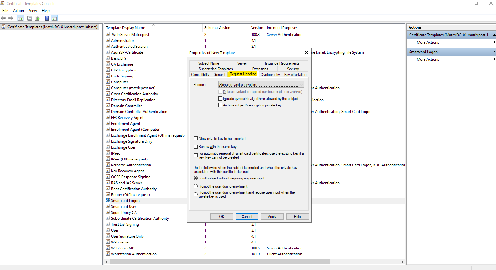This screenshot has height=270, width=496.
Task: Click the Certificate Templates node icon in the tree
Action: coord(3,27)
